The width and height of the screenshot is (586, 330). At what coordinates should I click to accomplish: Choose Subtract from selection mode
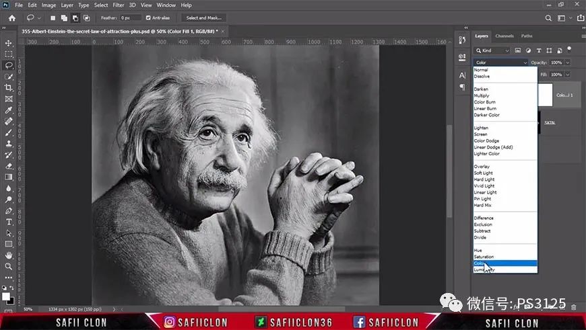[x=75, y=18]
